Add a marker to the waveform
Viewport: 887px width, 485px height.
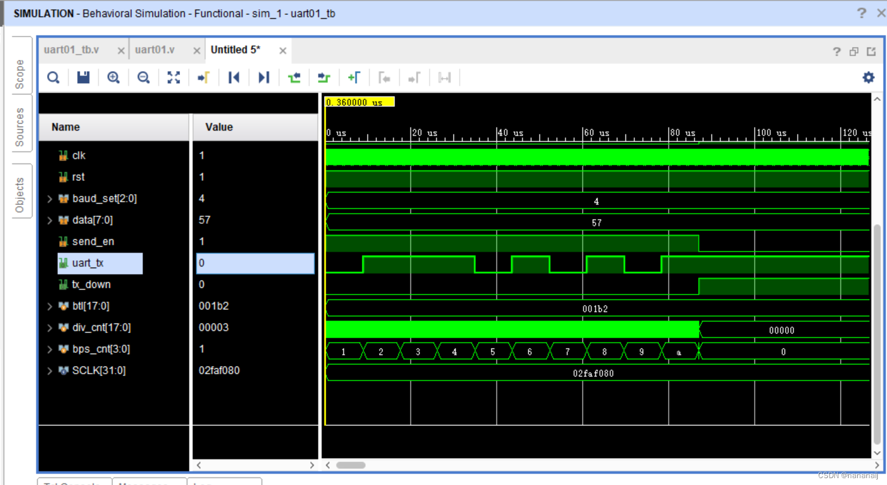point(354,77)
